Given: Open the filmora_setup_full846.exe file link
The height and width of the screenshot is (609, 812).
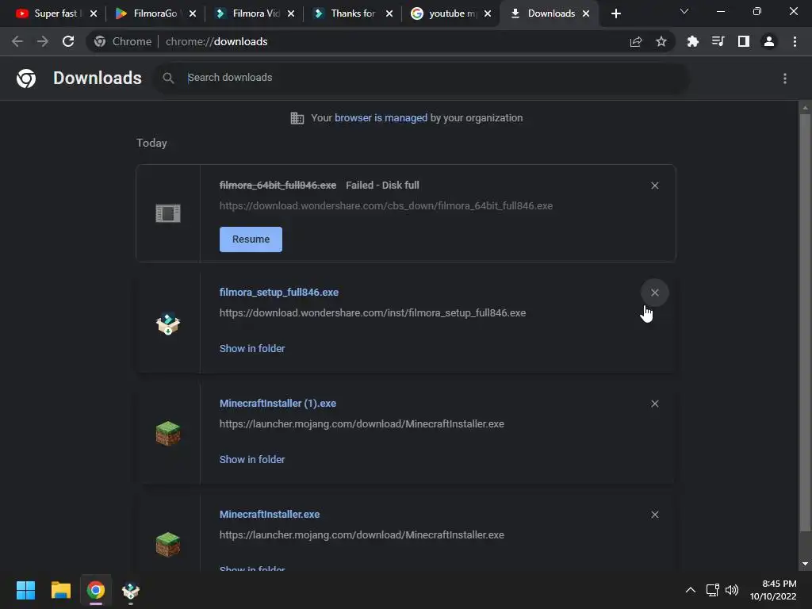Looking at the screenshot, I should pos(279,293).
